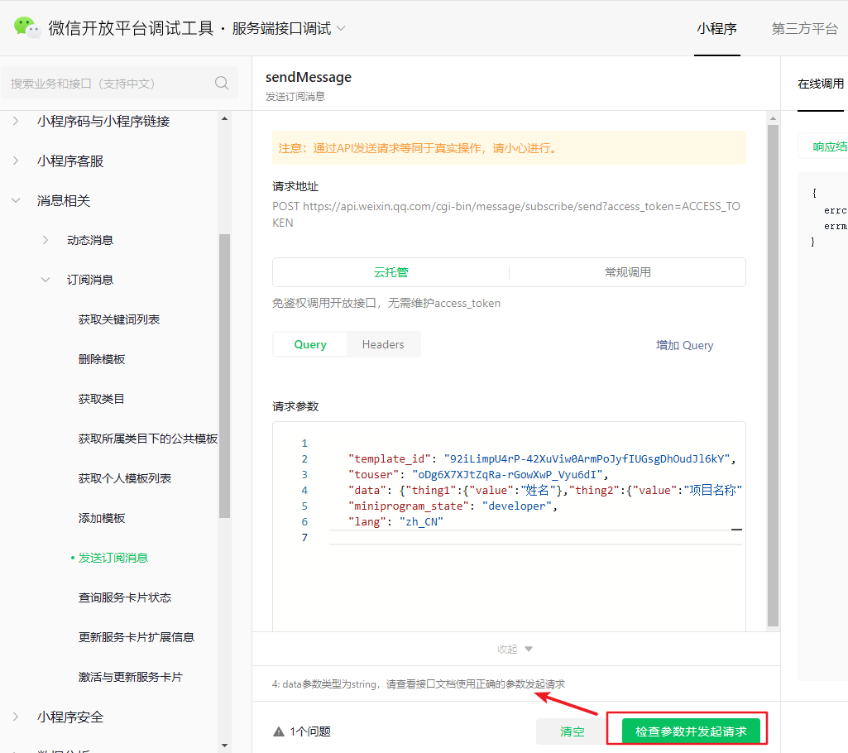The height and width of the screenshot is (753, 848).
Task: Click sidebar scroll-up arrow
Action: coord(224,118)
